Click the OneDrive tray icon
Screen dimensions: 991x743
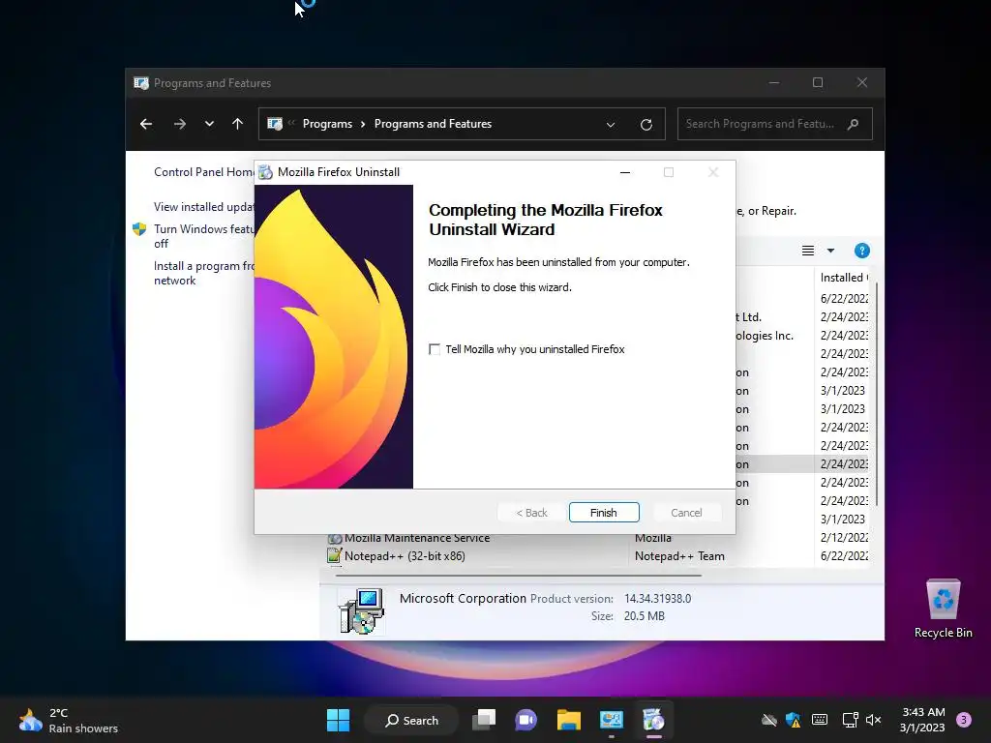[769, 720]
